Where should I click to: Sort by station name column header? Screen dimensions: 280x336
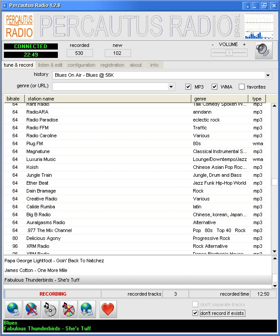(x=108, y=99)
